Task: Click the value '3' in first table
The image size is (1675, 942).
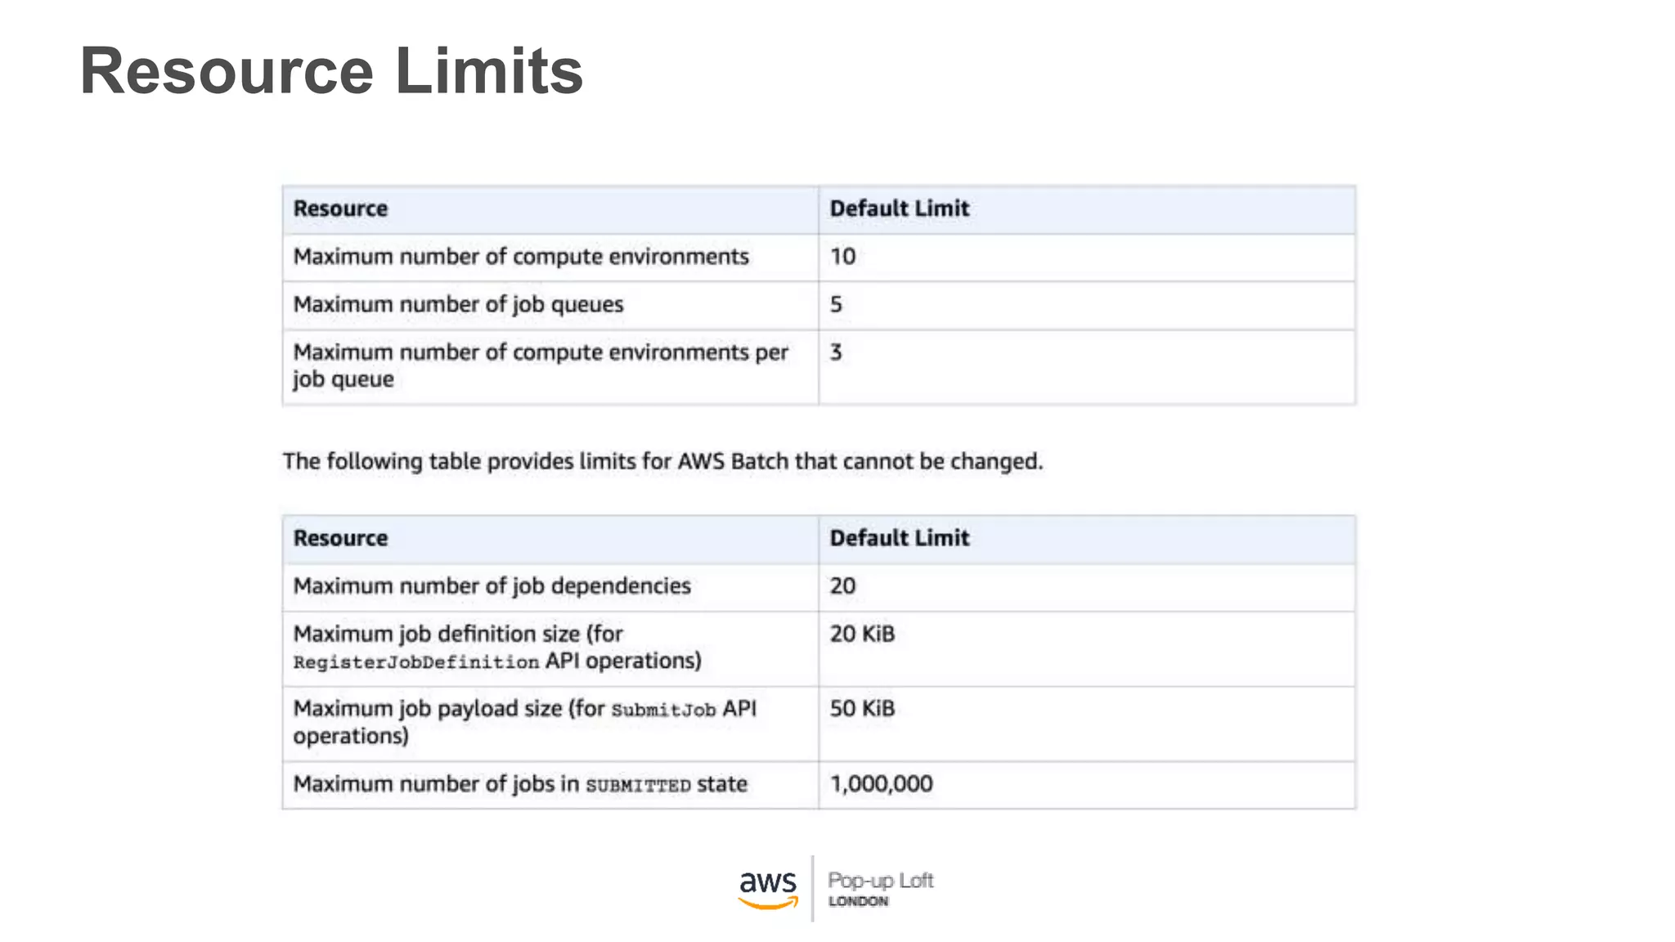Action: (x=836, y=352)
